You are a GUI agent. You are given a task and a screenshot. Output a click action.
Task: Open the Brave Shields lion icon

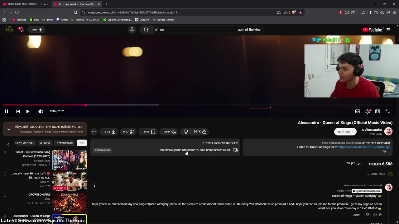tap(294, 12)
